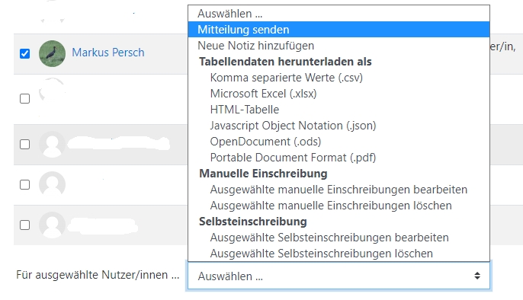
Task: Click Markus Persch's stork avatar picture
Action: coord(52,53)
